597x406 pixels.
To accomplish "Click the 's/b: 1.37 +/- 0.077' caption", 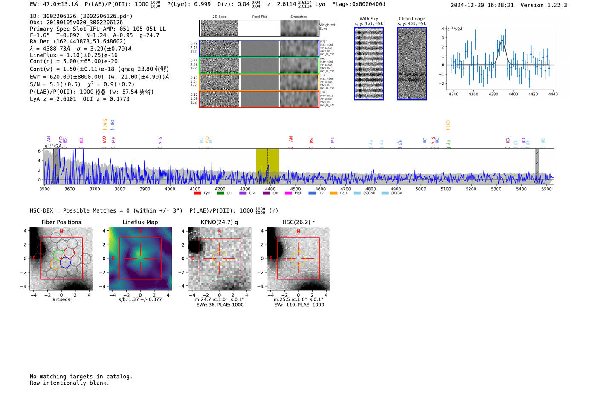I will [140, 299].
